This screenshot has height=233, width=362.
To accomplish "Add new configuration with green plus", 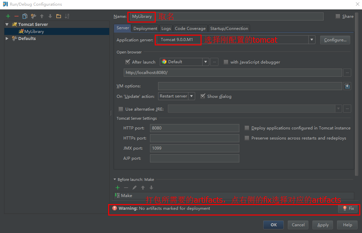I will tap(8, 16).
